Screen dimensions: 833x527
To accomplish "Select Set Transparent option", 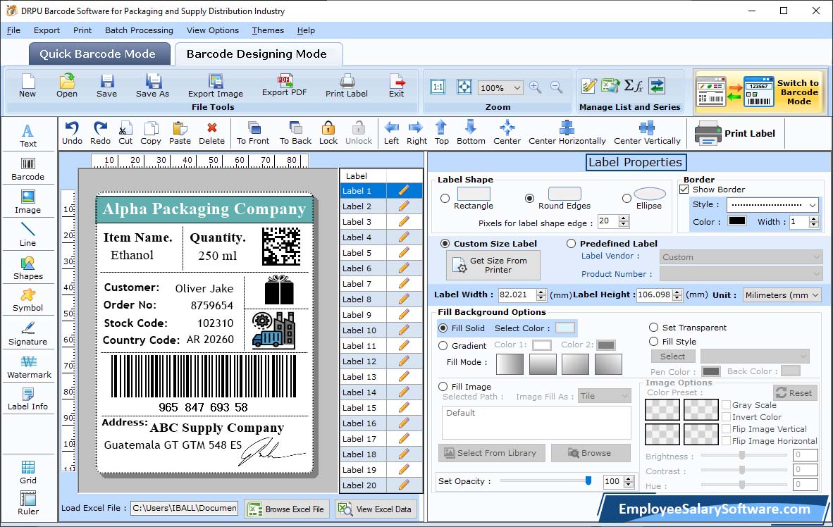I will [x=653, y=327].
